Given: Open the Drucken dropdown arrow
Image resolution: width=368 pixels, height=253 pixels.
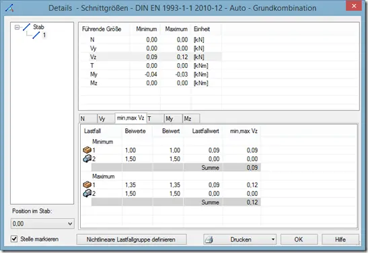Looking at the screenshot, I should [x=273, y=240].
